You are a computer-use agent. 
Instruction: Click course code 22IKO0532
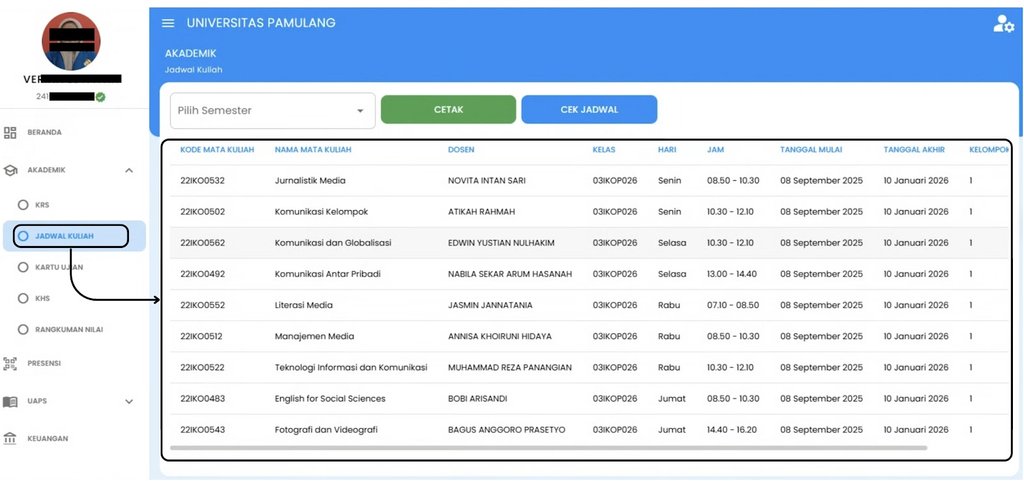[203, 181]
